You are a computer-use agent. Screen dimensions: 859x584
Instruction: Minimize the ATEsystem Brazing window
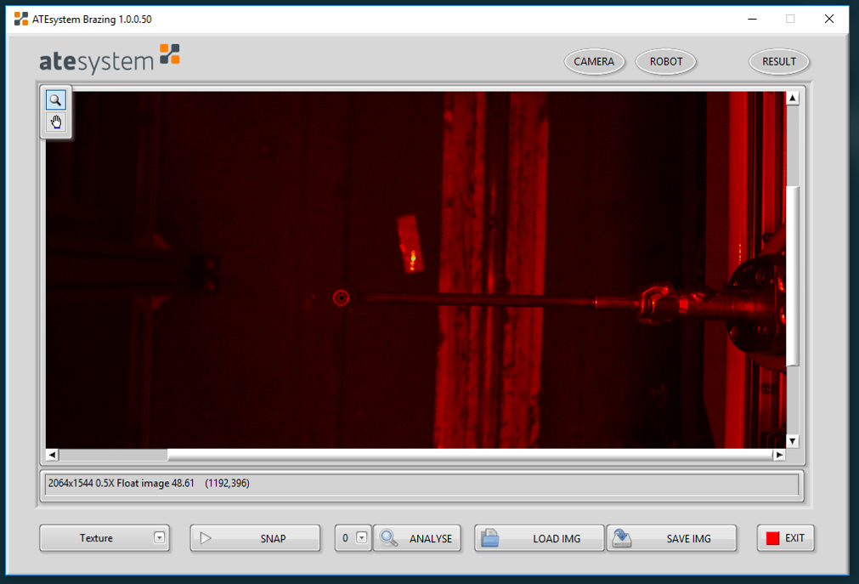click(752, 20)
